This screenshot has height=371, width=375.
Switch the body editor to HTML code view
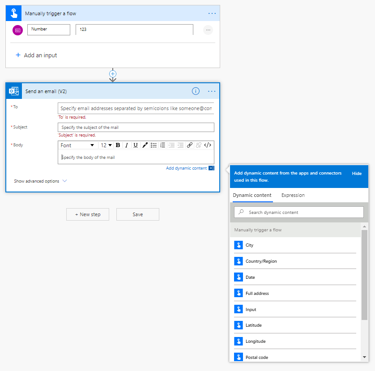pos(206,145)
